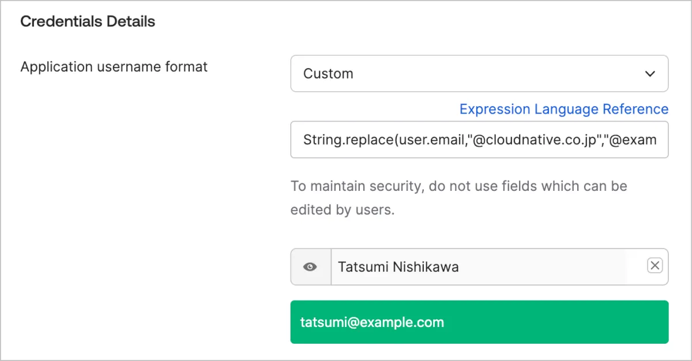Viewport: 692px width, 361px height.
Task: Open the Expression Language Reference link
Action: (563, 109)
